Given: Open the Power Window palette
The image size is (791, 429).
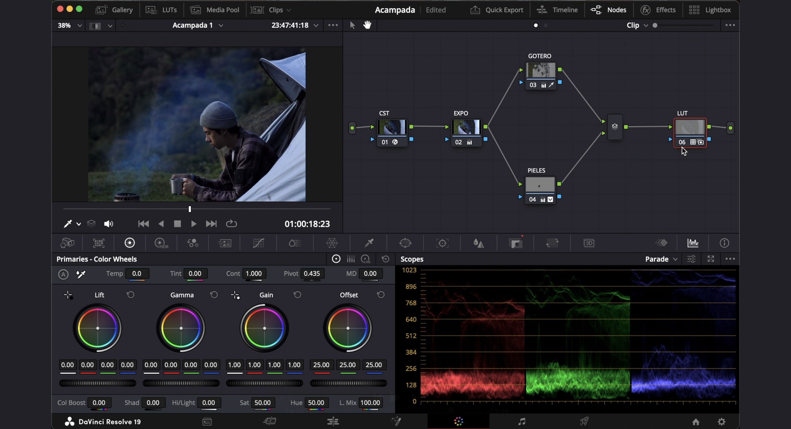Looking at the screenshot, I should click(405, 243).
